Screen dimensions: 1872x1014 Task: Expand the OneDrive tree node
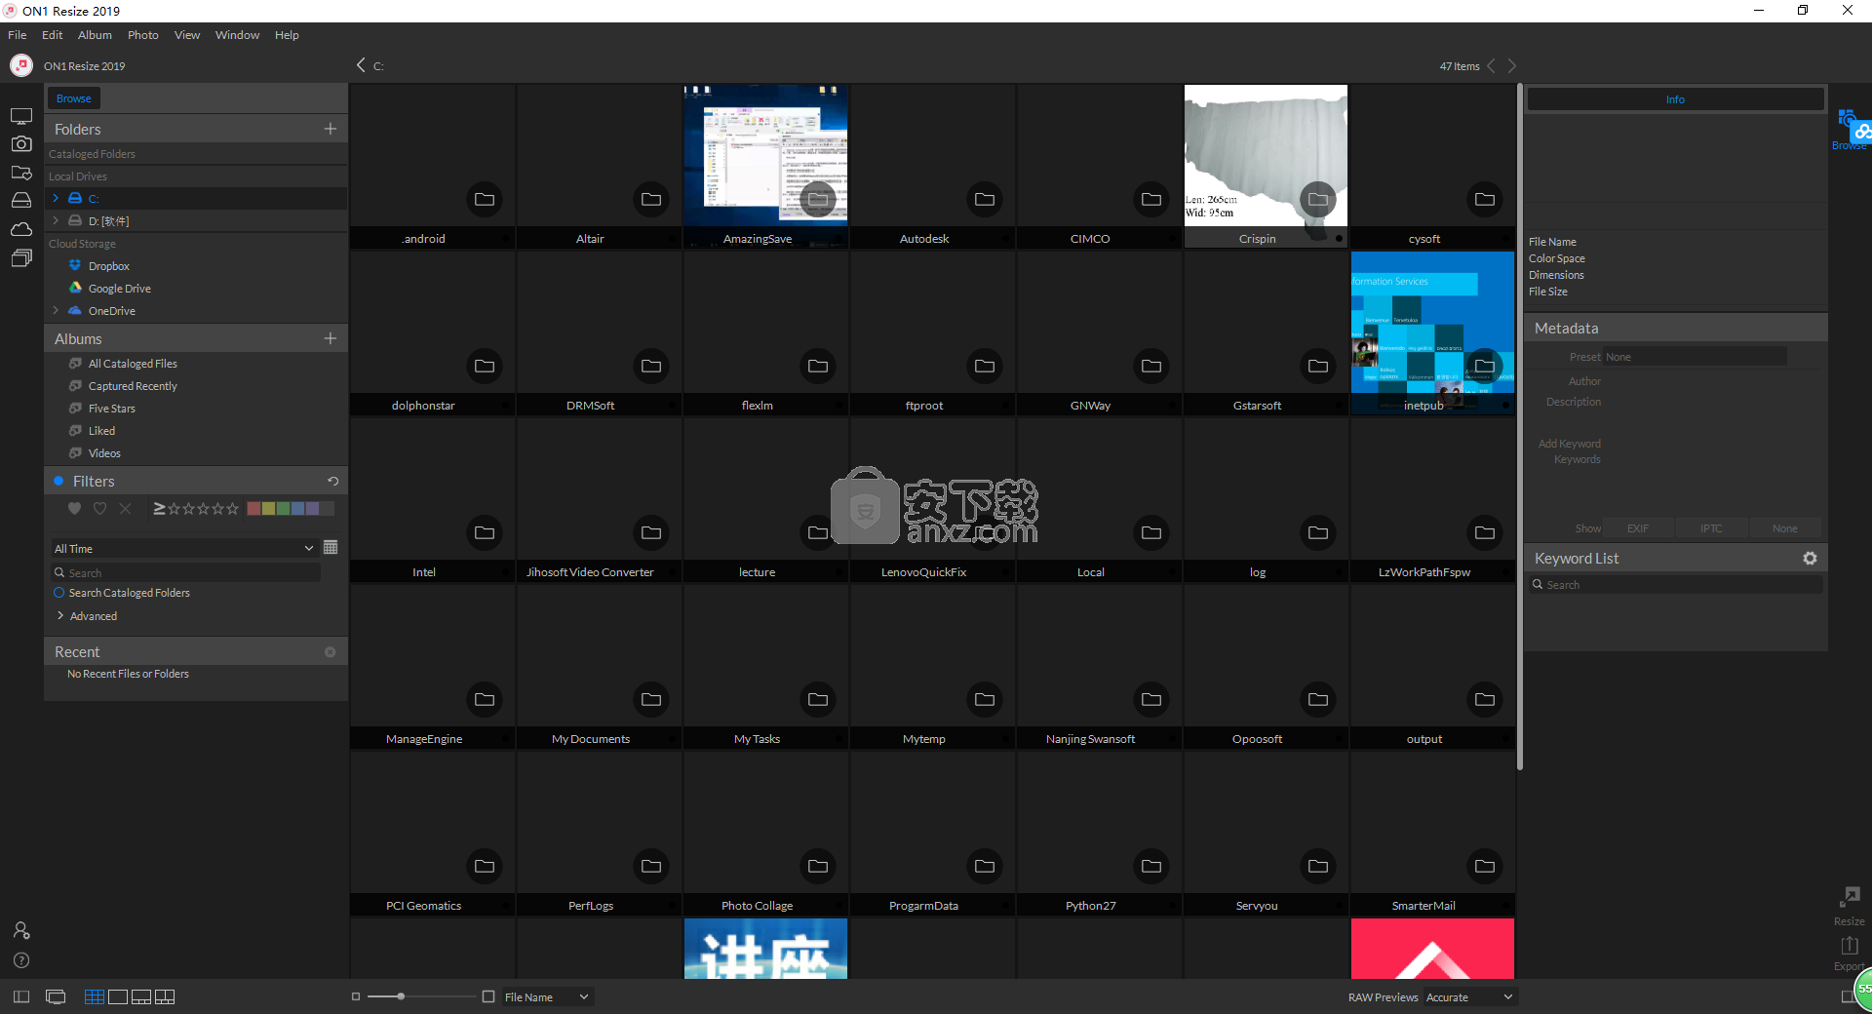56,311
